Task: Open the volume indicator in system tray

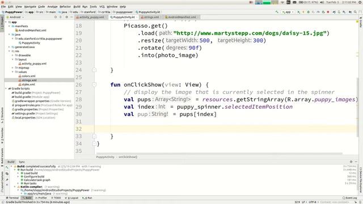Action: [322, 2]
